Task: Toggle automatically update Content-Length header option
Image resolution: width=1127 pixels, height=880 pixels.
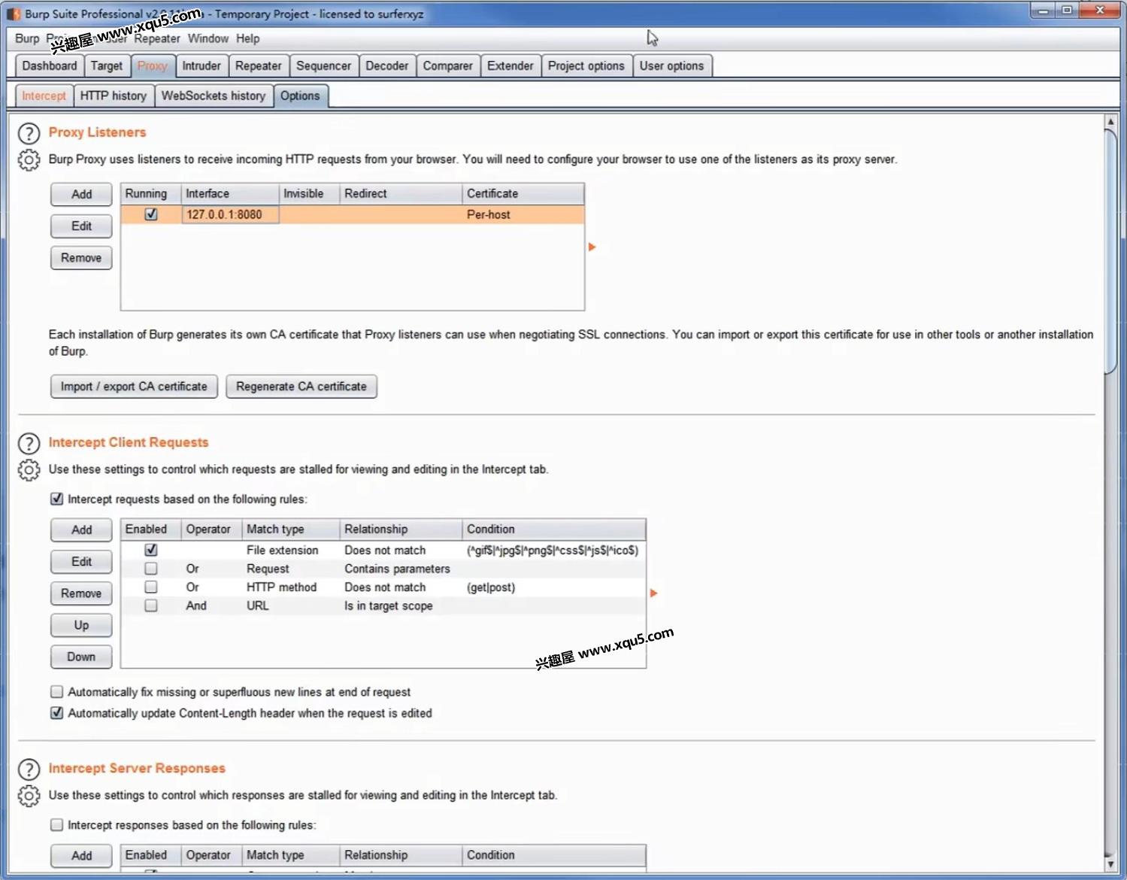Action: [56, 712]
